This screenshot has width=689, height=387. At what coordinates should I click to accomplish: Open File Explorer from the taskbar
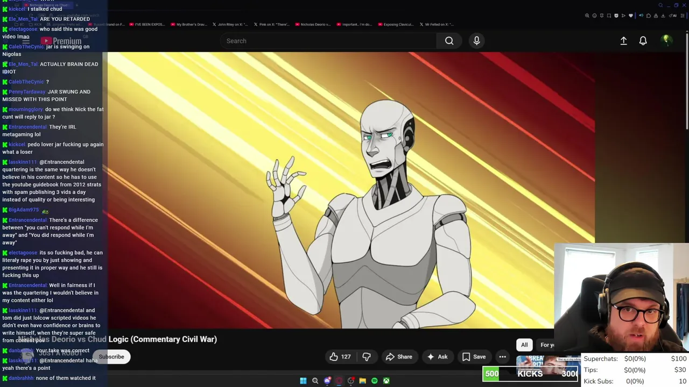click(363, 381)
